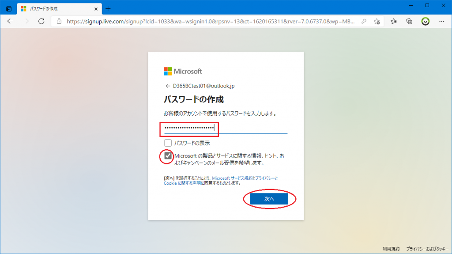The width and height of the screenshot is (452, 254).
Task: Open the 利用規約 footer link
Action: click(x=391, y=249)
